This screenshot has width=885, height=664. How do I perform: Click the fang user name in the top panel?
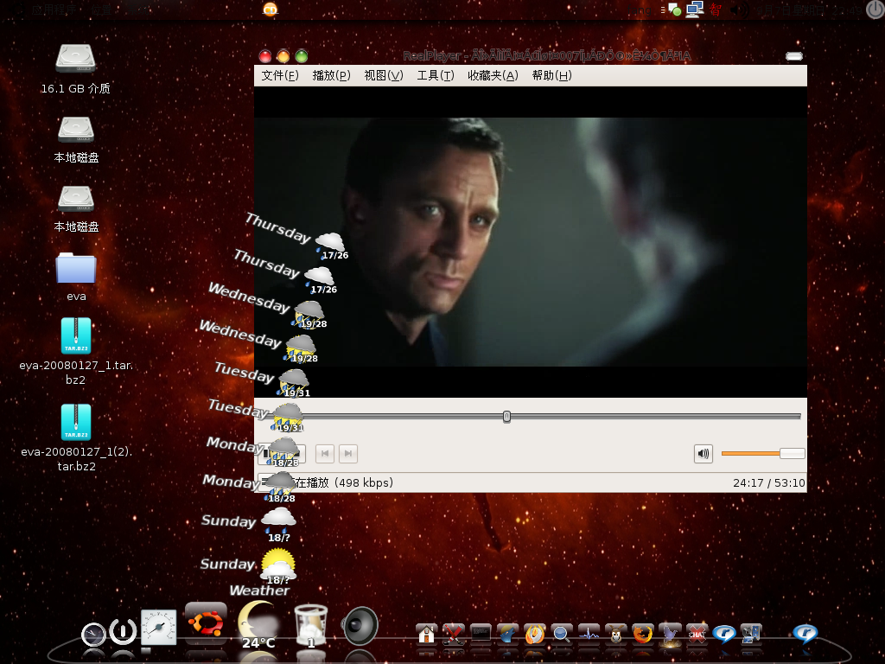coord(640,10)
